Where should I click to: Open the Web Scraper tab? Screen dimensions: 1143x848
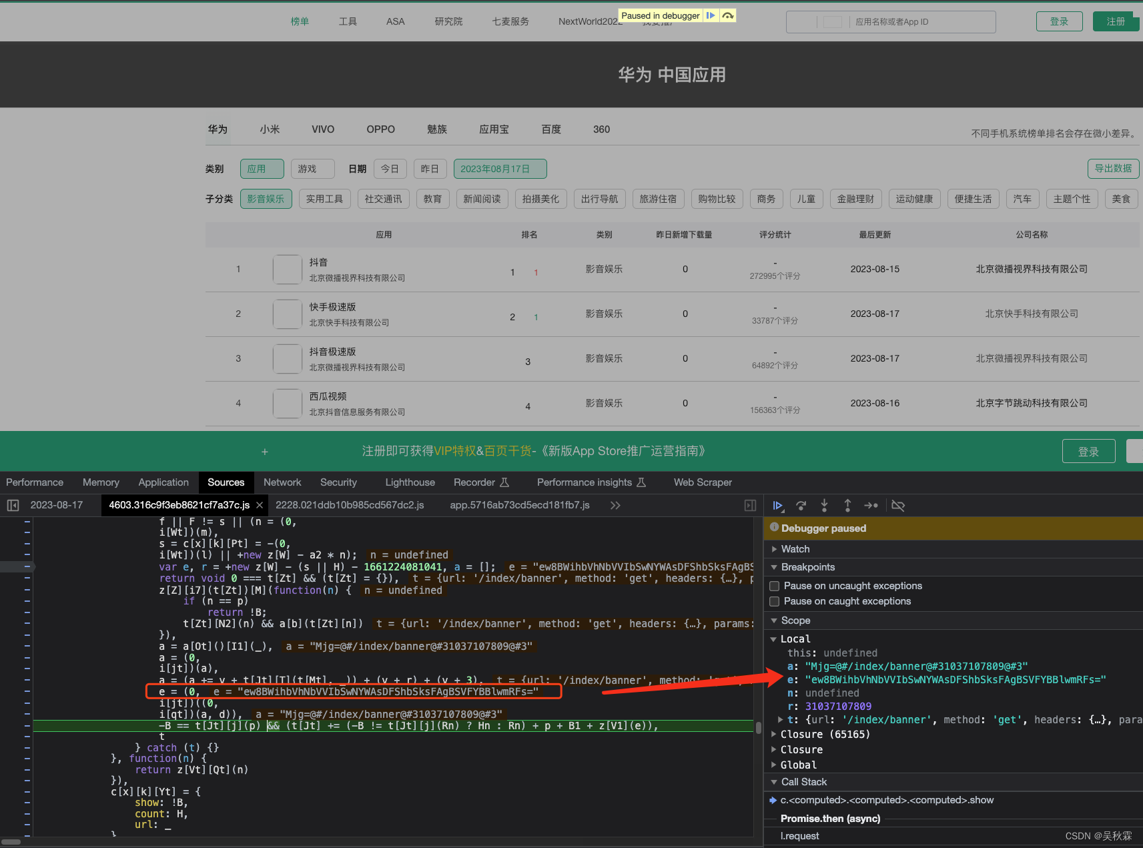click(703, 482)
